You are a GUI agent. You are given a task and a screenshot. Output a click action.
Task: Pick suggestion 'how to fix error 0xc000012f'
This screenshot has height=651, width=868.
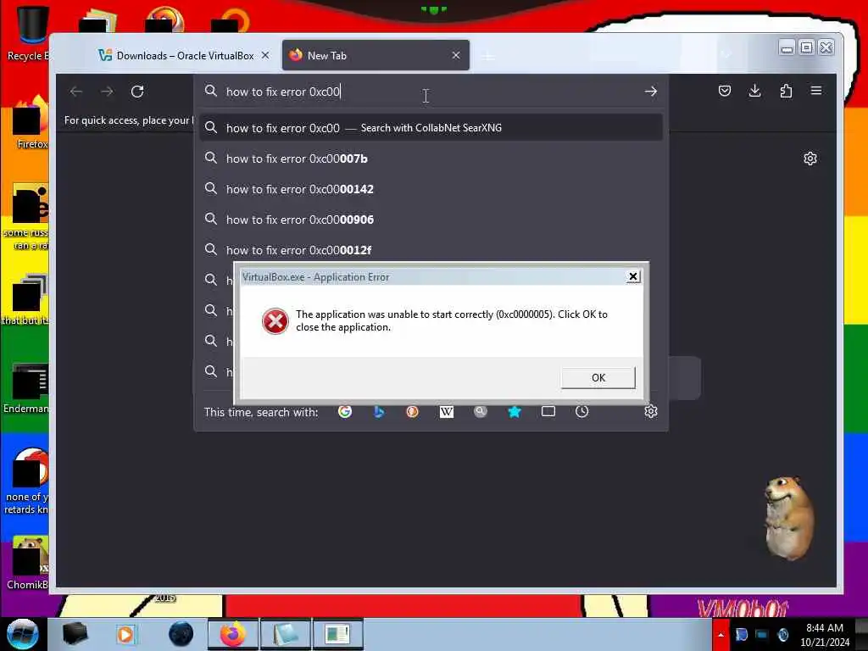click(x=431, y=250)
